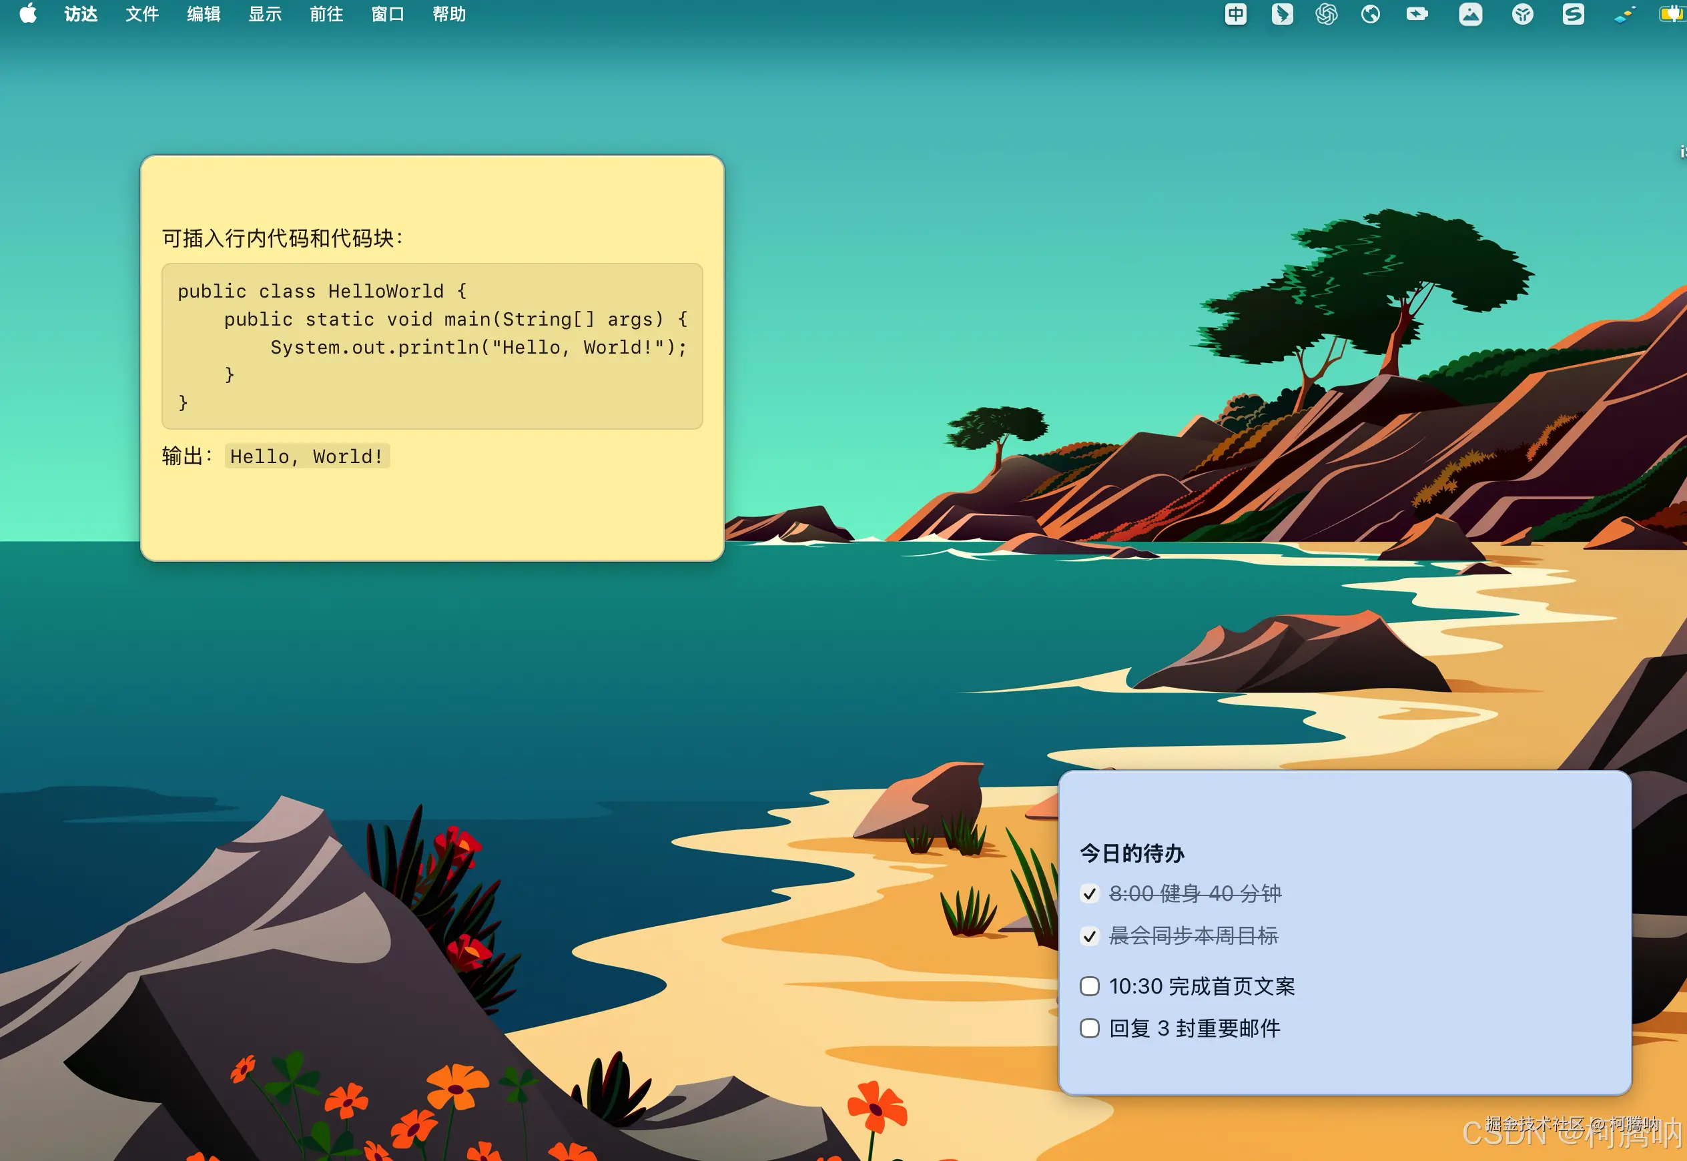
Task: Uncheck the 8:00 健身 40 分钟 task
Action: pyautogui.click(x=1089, y=893)
